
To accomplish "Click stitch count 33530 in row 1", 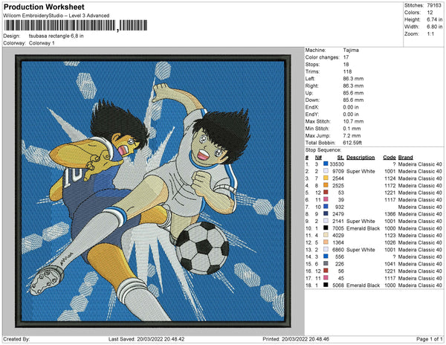I will coord(337,164).
